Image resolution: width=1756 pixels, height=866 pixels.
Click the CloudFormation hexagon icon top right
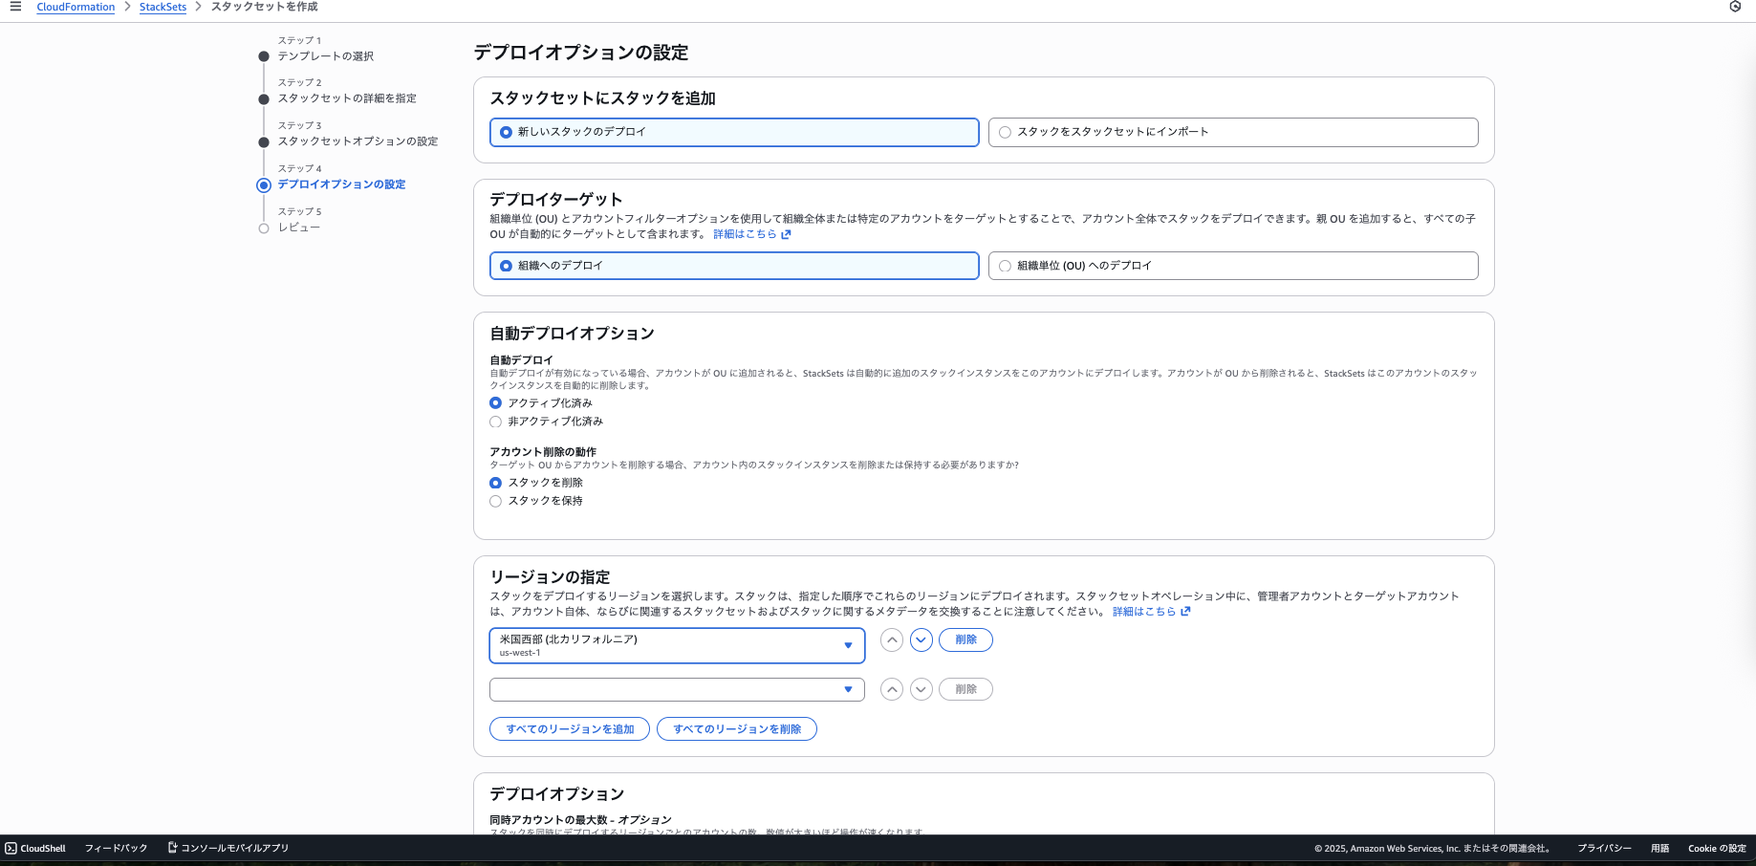[x=1736, y=8]
